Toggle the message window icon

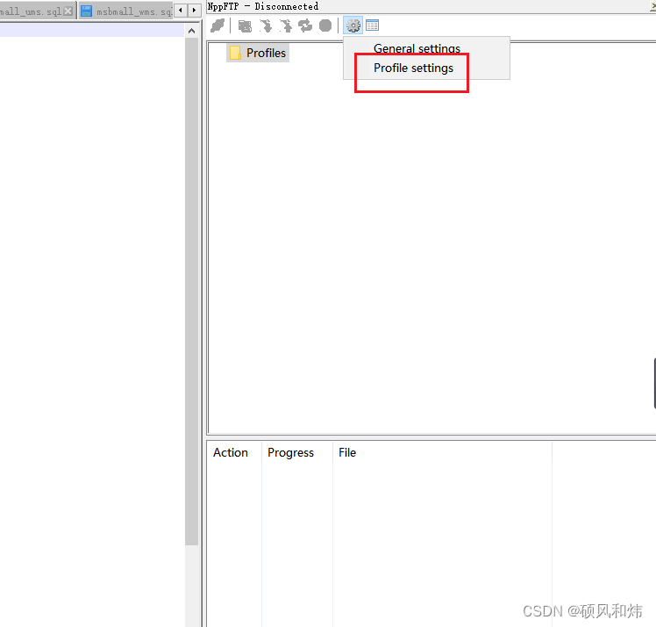373,25
